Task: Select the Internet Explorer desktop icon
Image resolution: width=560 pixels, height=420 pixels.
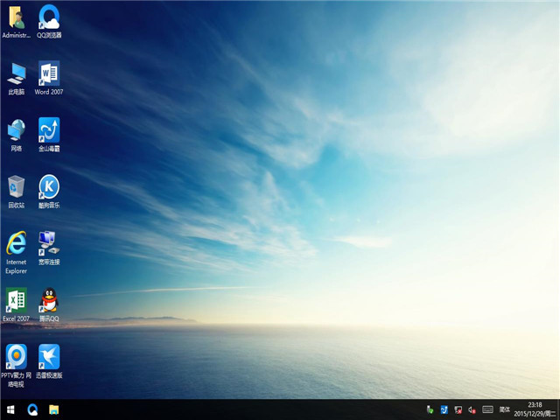Action: point(17,242)
